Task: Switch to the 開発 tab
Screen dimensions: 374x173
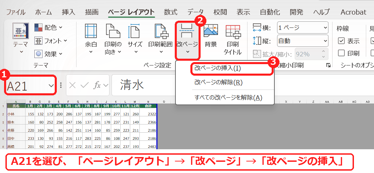Action: tap(296, 12)
